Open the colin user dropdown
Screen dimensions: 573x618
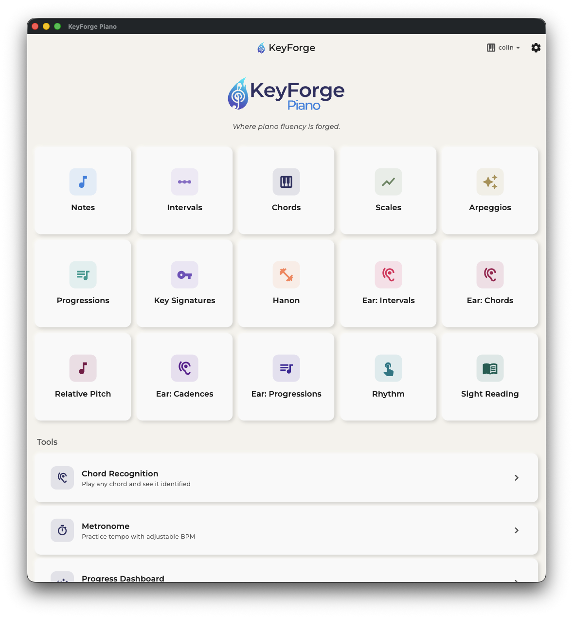(503, 47)
